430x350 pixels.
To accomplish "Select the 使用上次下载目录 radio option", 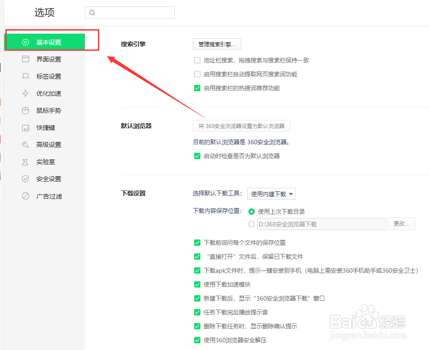I will (252, 211).
